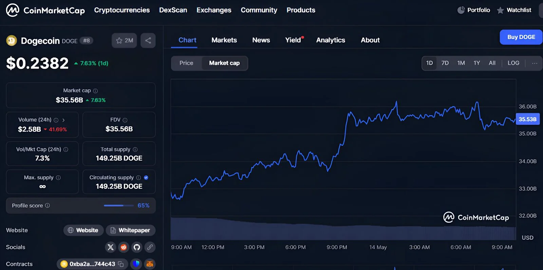Expand Volume (24h) details arrow
The height and width of the screenshot is (270, 543).
63,120
